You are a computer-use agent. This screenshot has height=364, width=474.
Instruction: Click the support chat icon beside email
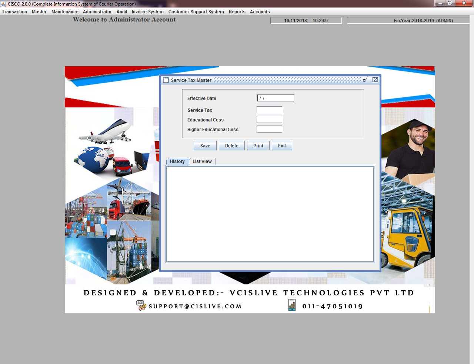[x=141, y=305]
